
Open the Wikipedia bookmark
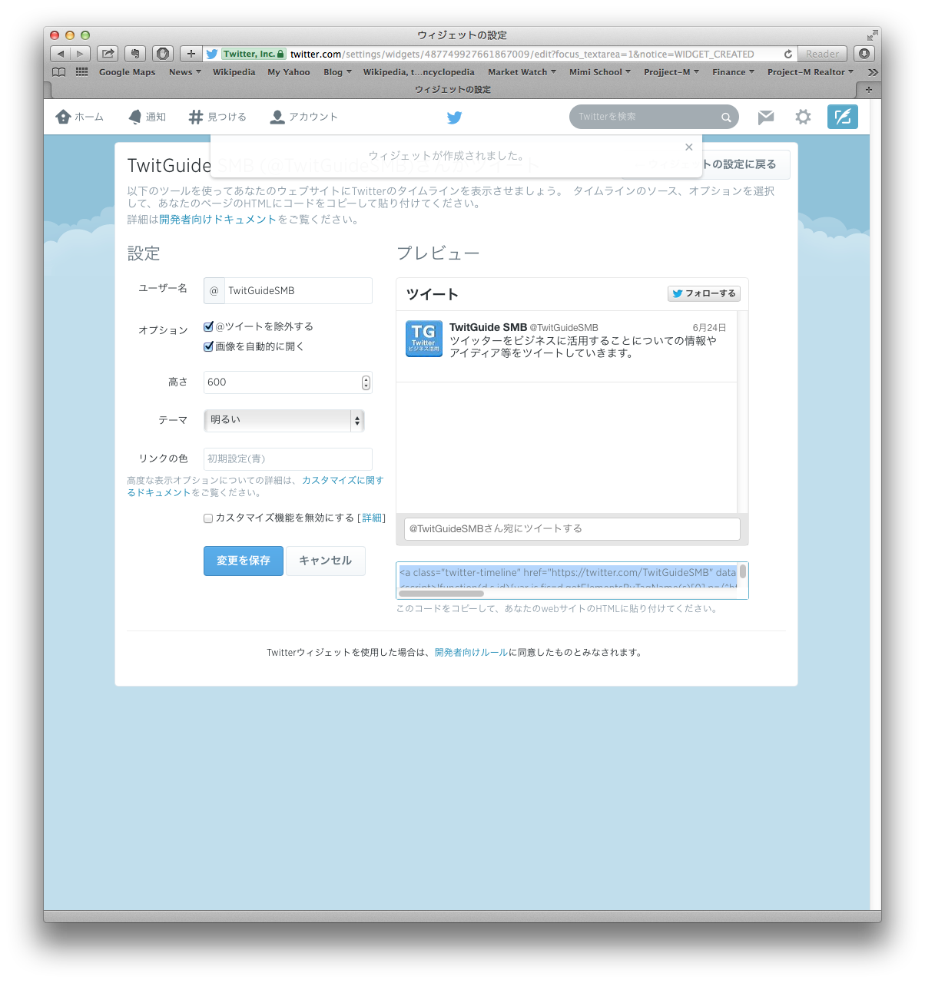[x=234, y=72]
